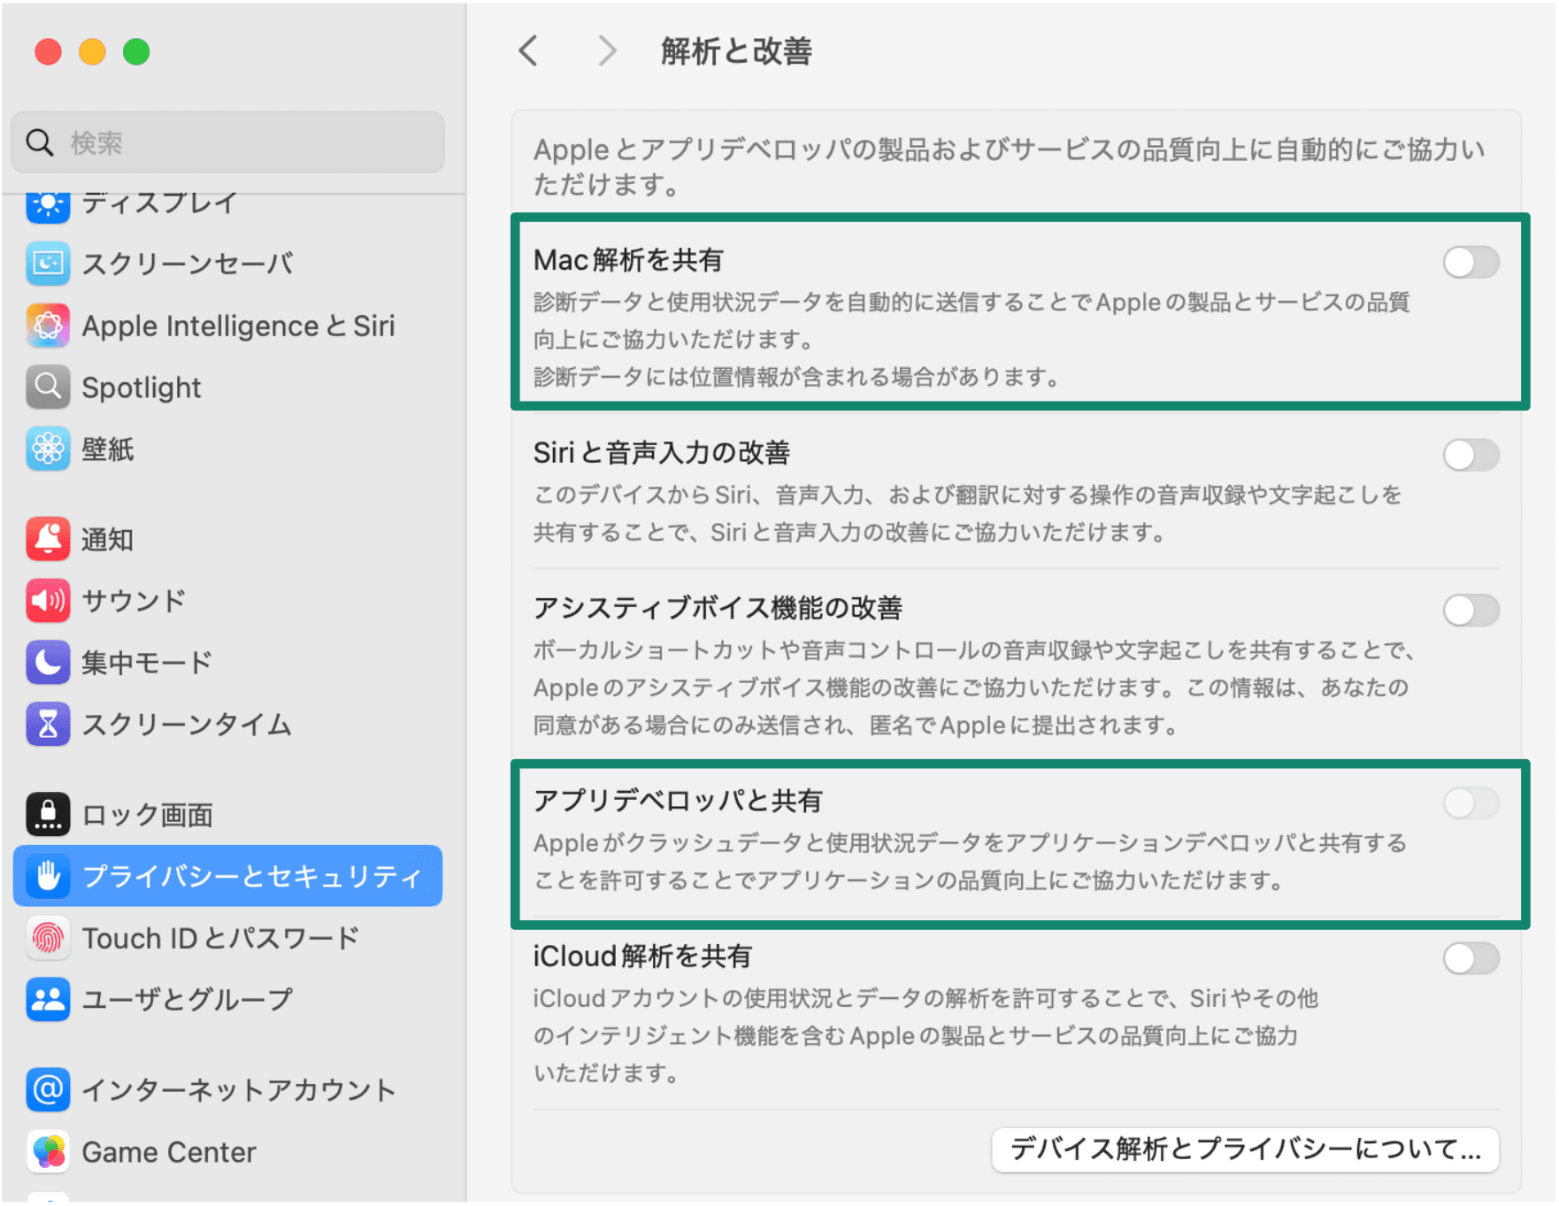Open Game Center via its colorful icon
The width and height of the screenshot is (1559, 1206).
47,1151
